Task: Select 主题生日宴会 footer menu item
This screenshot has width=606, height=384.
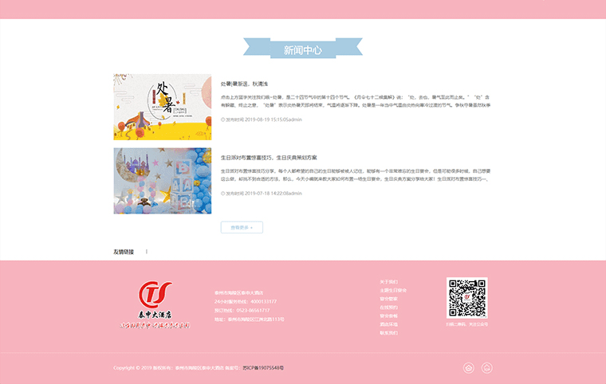Action: pos(393,291)
